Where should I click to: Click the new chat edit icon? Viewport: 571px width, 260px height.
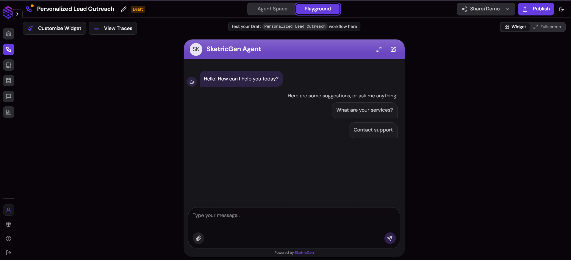point(393,49)
